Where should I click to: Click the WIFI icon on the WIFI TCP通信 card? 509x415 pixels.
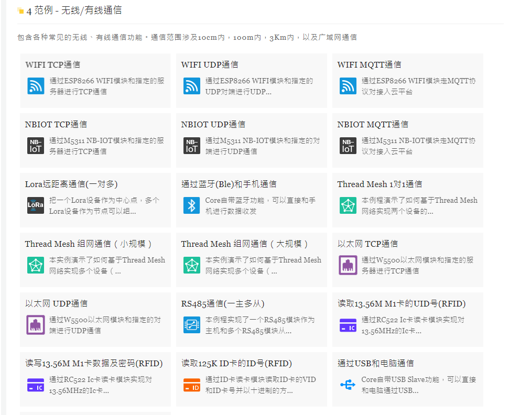pos(35,86)
